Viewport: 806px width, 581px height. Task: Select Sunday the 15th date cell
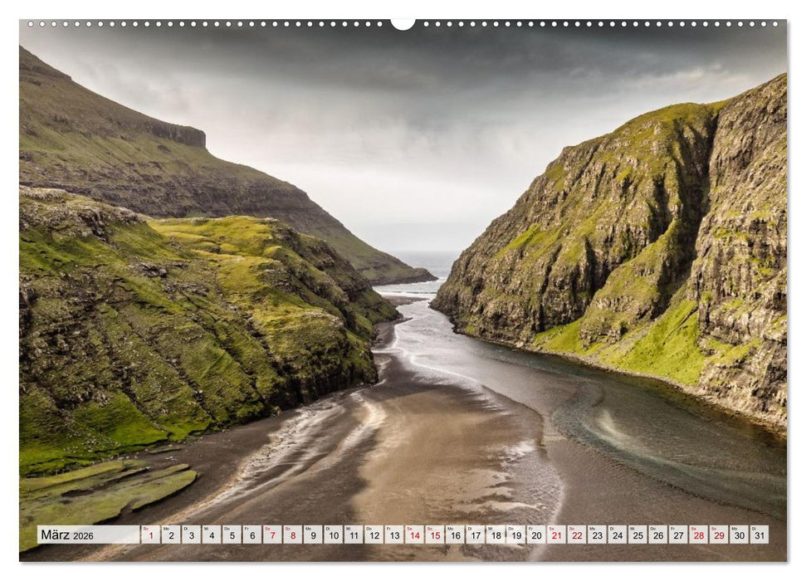tap(434, 535)
